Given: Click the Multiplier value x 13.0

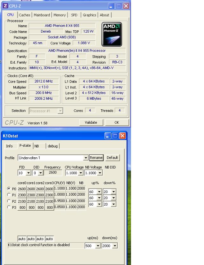Looking at the screenshot, I should tap(44, 87).
